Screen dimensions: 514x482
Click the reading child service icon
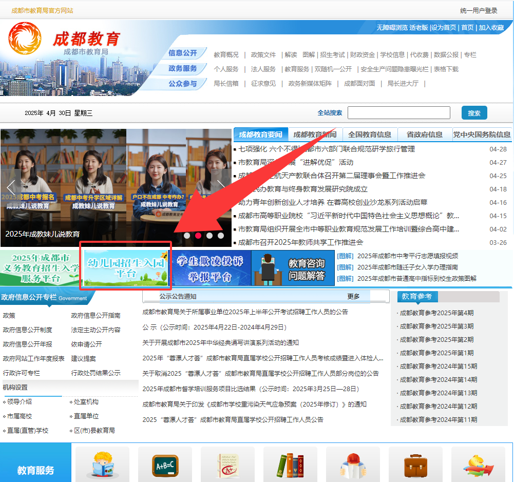[102, 464]
